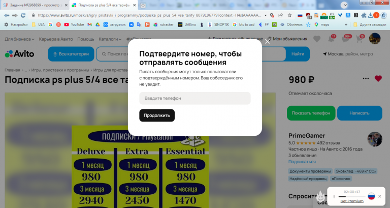Close the VPN timer widget
This screenshot has height=208, width=390.
(379, 196)
